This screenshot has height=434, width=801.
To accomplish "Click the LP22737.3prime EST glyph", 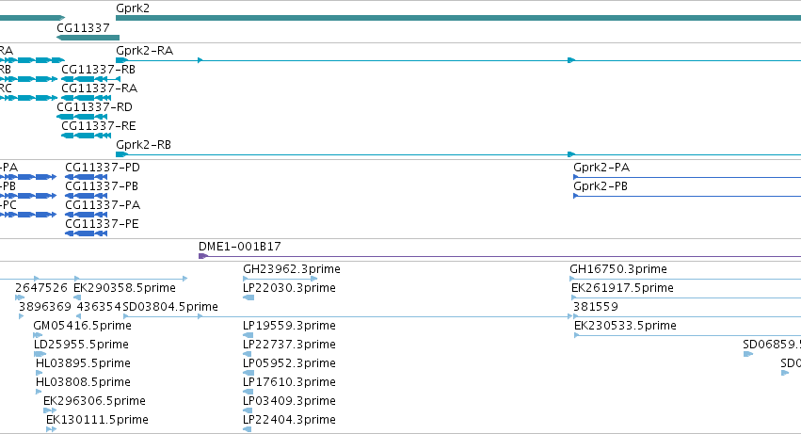I will tap(248, 354).
